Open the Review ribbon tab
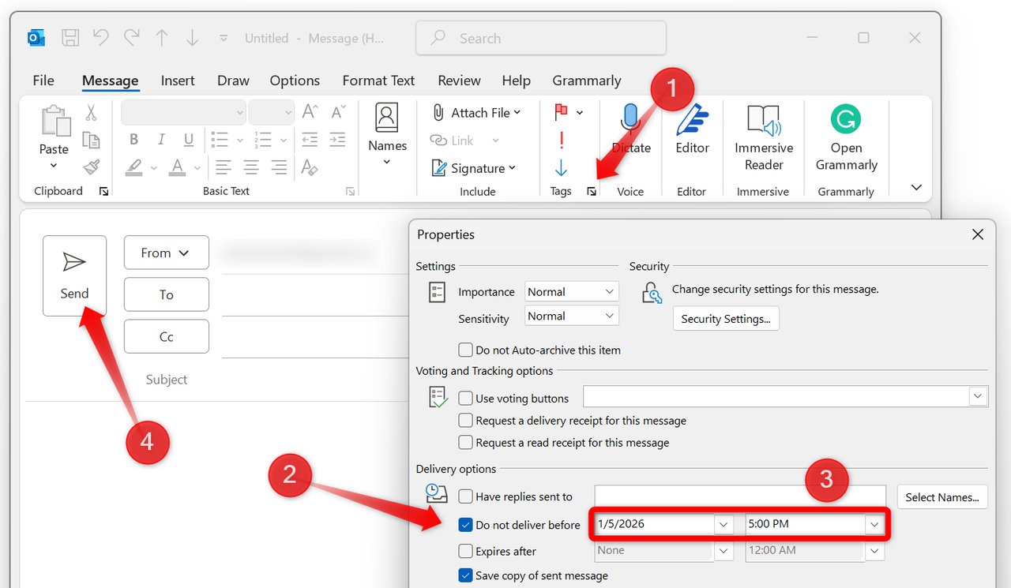The height and width of the screenshot is (588, 1011). coord(459,81)
